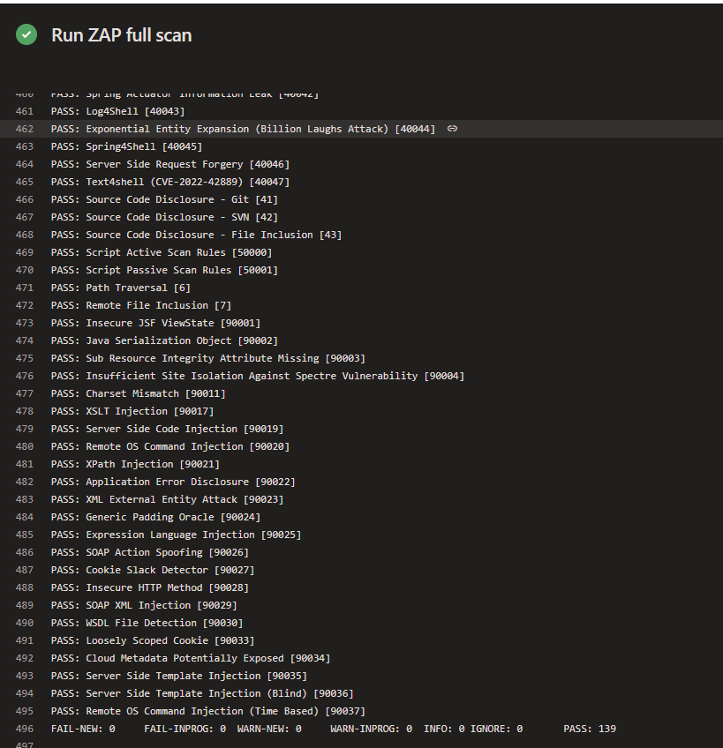This screenshot has width=723, height=748.
Task: Select the Loosely Scoped Cookie log line
Action: pos(153,640)
